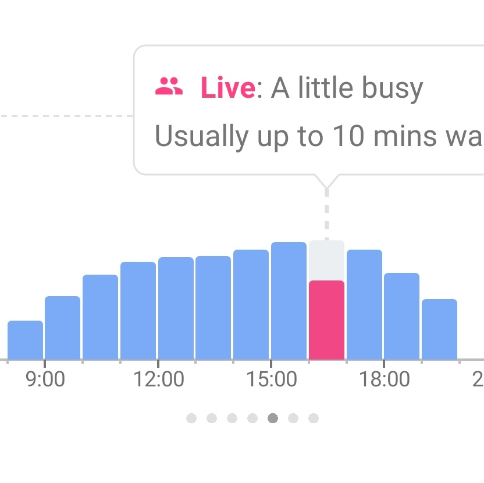Select the first pagination dot

191,418
